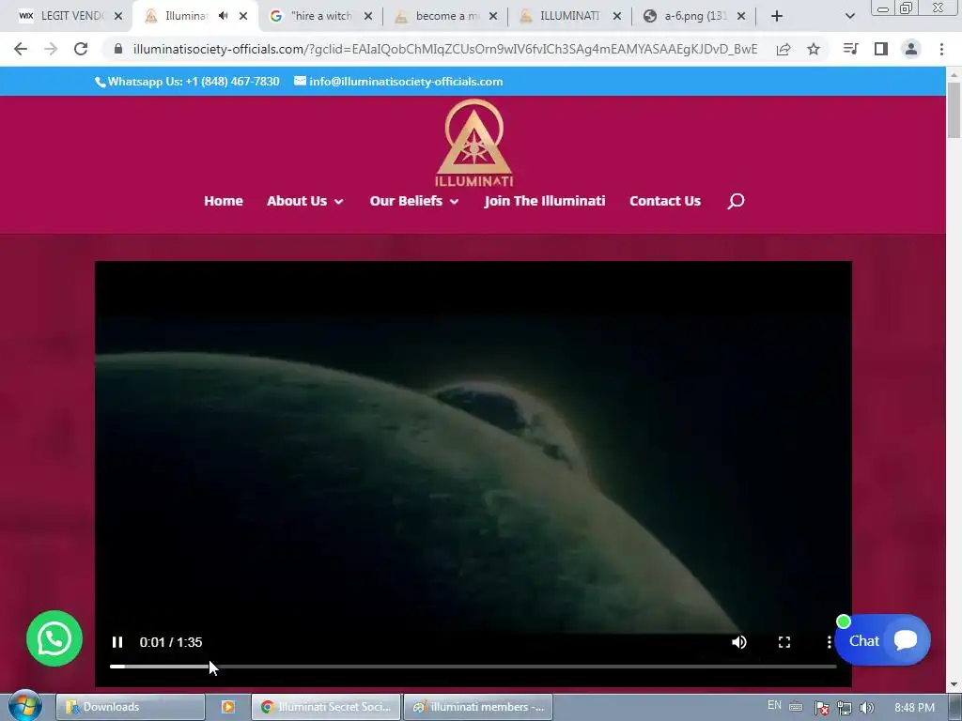Open the Chrome profile menu

click(x=911, y=49)
